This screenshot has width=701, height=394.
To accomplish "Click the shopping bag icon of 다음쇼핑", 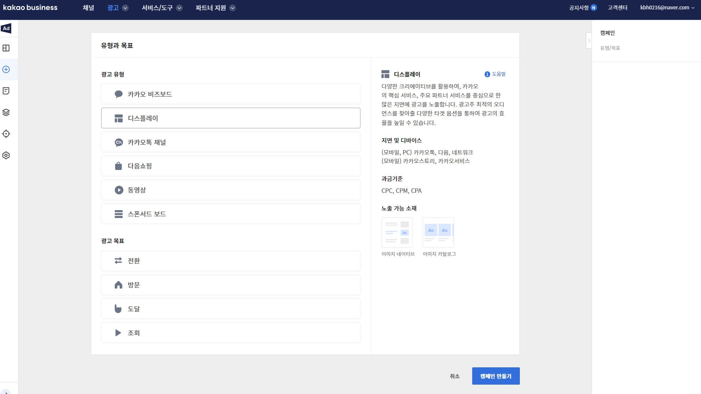I will [119, 166].
